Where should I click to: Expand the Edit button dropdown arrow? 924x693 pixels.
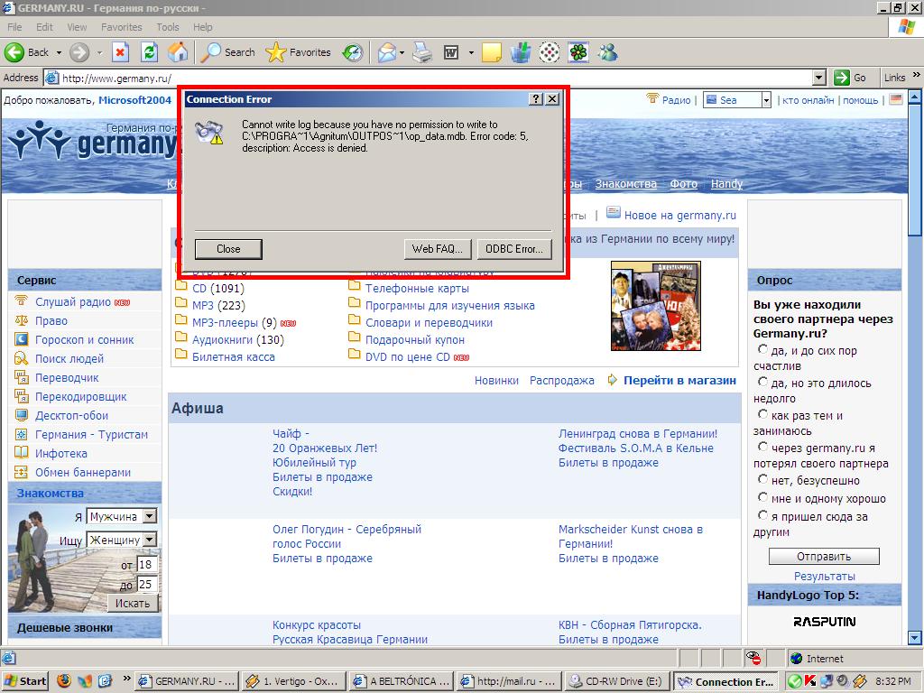pos(471,53)
